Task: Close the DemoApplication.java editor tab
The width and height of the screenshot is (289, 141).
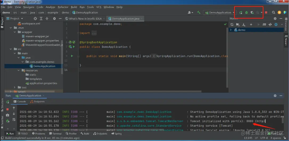Action: click(x=142, y=19)
